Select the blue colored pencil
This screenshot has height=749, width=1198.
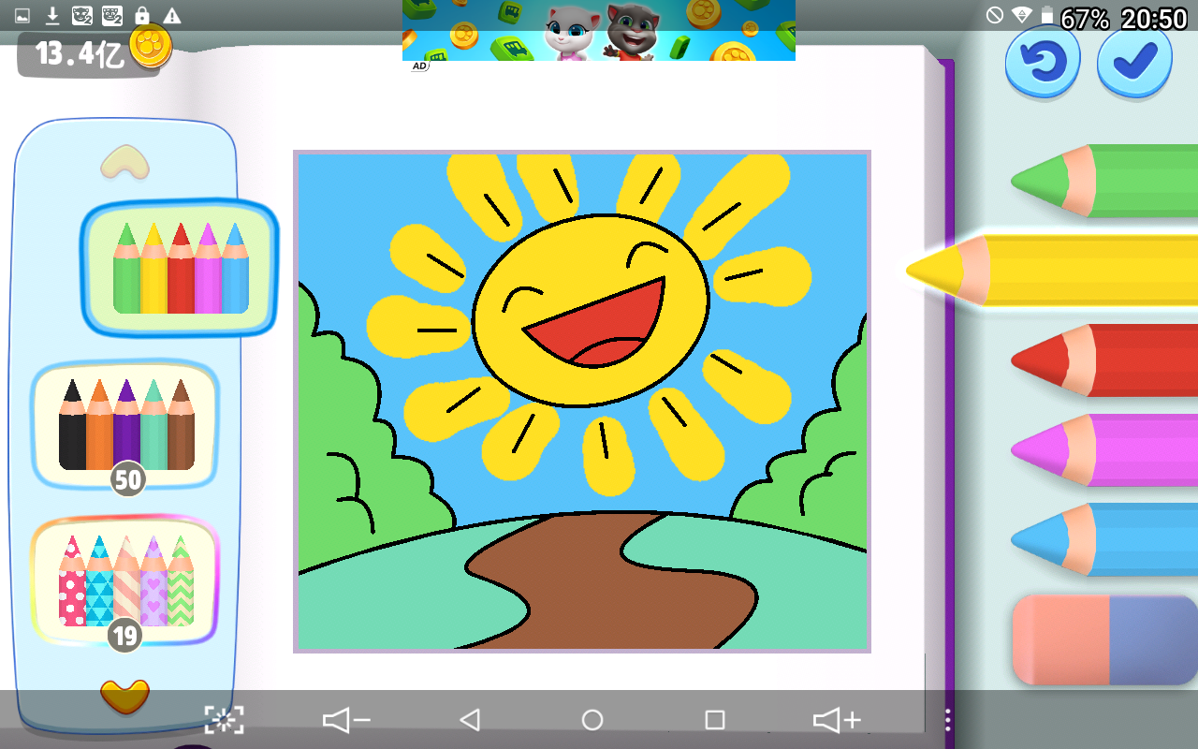(1104, 539)
